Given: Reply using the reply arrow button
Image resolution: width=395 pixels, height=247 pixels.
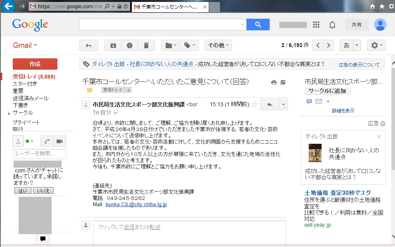Looking at the screenshot, I should click(x=270, y=105).
